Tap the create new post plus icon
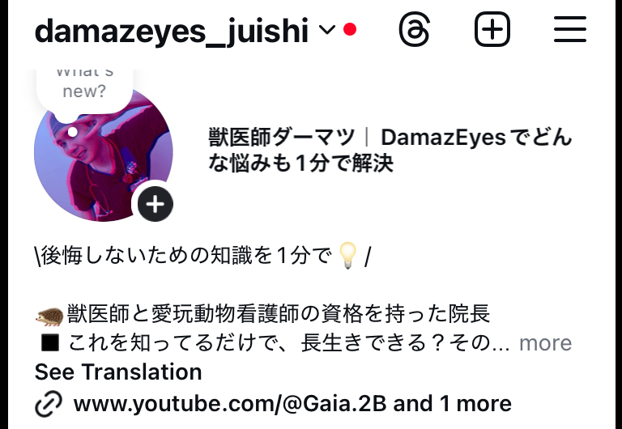622x429 pixels. point(492,29)
